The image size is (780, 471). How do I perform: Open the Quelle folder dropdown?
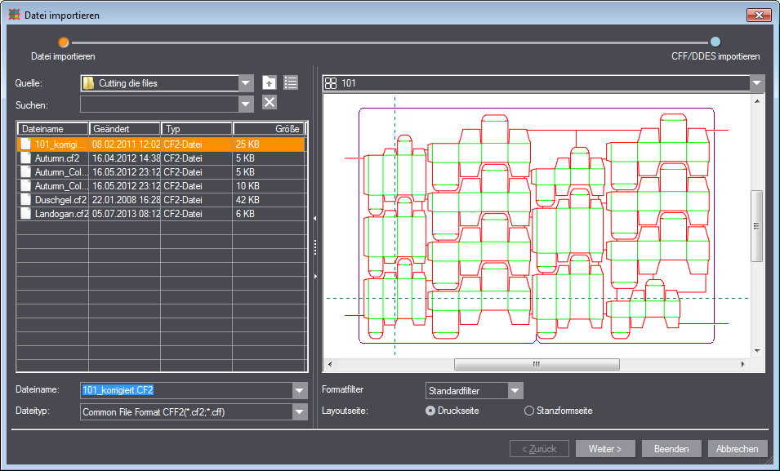(246, 83)
